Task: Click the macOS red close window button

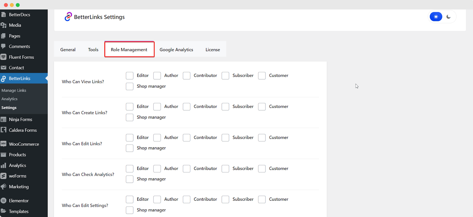Action: (x=6, y=5)
